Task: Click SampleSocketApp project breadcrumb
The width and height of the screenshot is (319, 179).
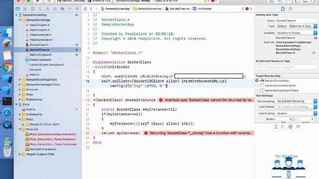Action: click(115, 9)
